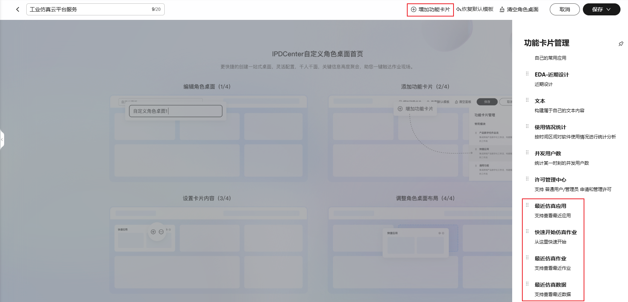Viewport: 628px width, 302px height.
Task: Click the 恢复默认模板 undo icon
Action: point(459,9)
